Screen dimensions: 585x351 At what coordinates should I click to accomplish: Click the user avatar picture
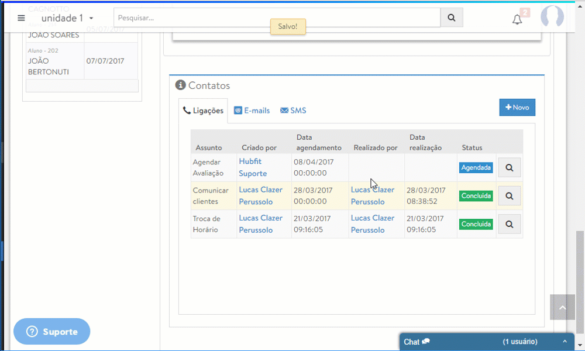coord(552,18)
